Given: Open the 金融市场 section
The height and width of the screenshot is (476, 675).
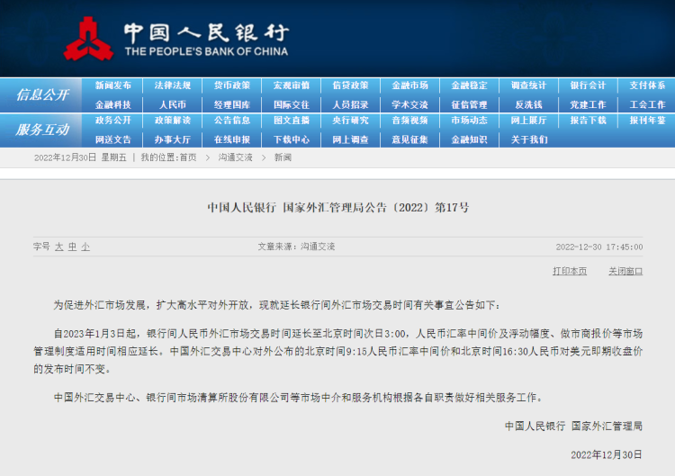Looking at the screenshot, I should 409,85.
